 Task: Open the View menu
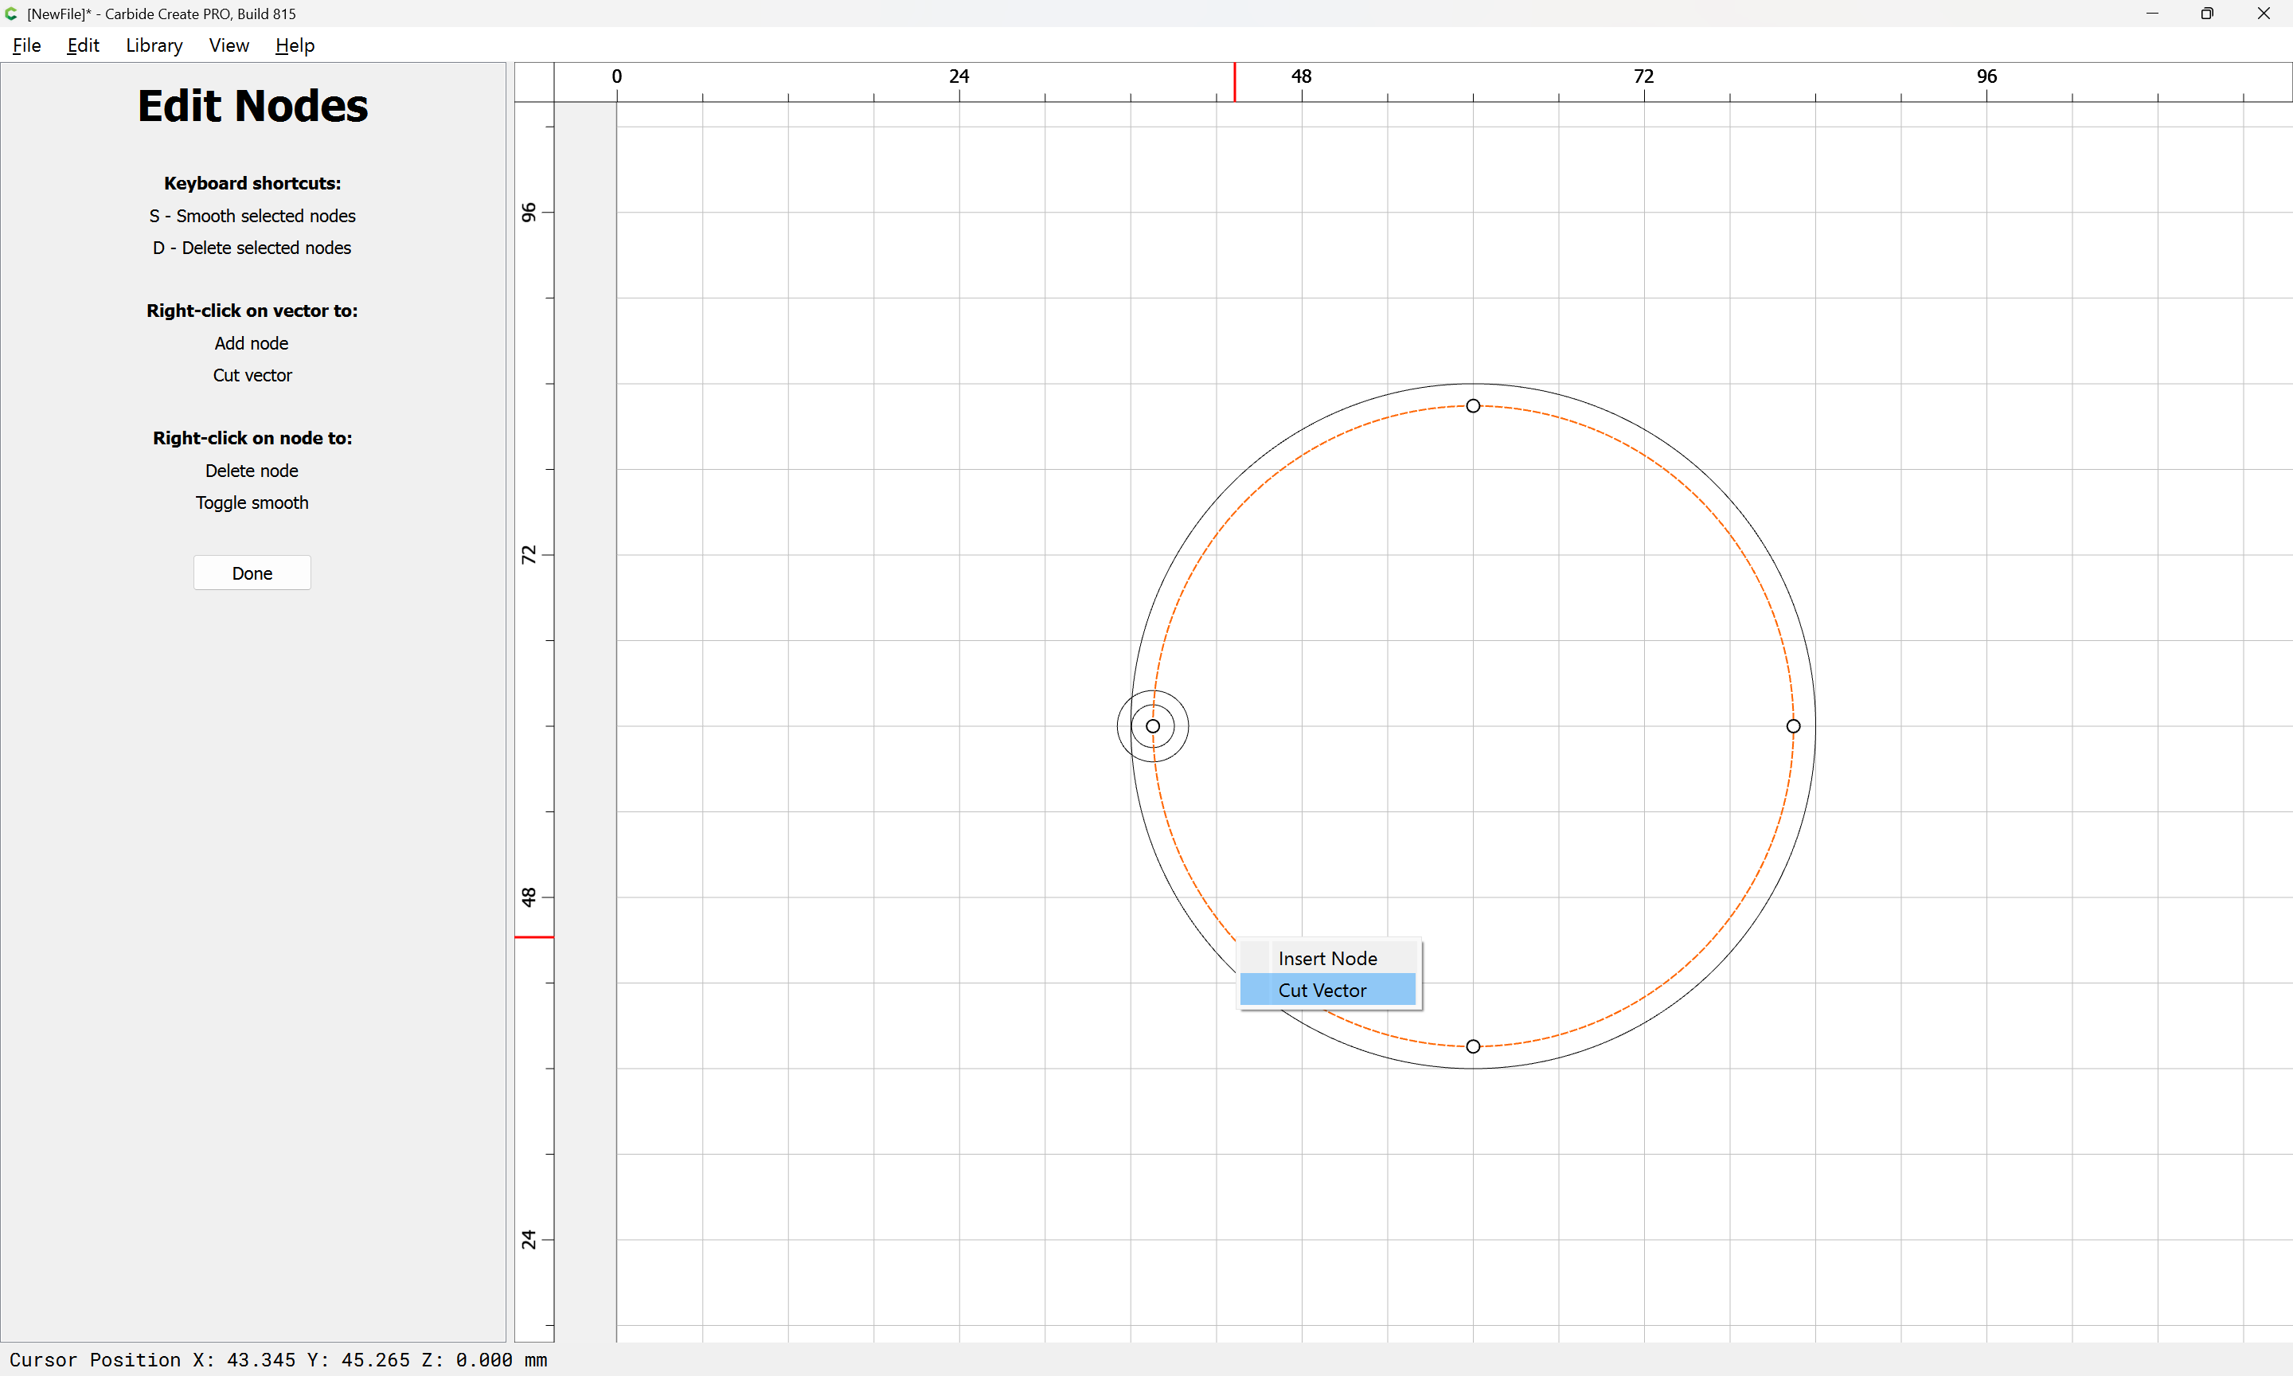(229, 45)
